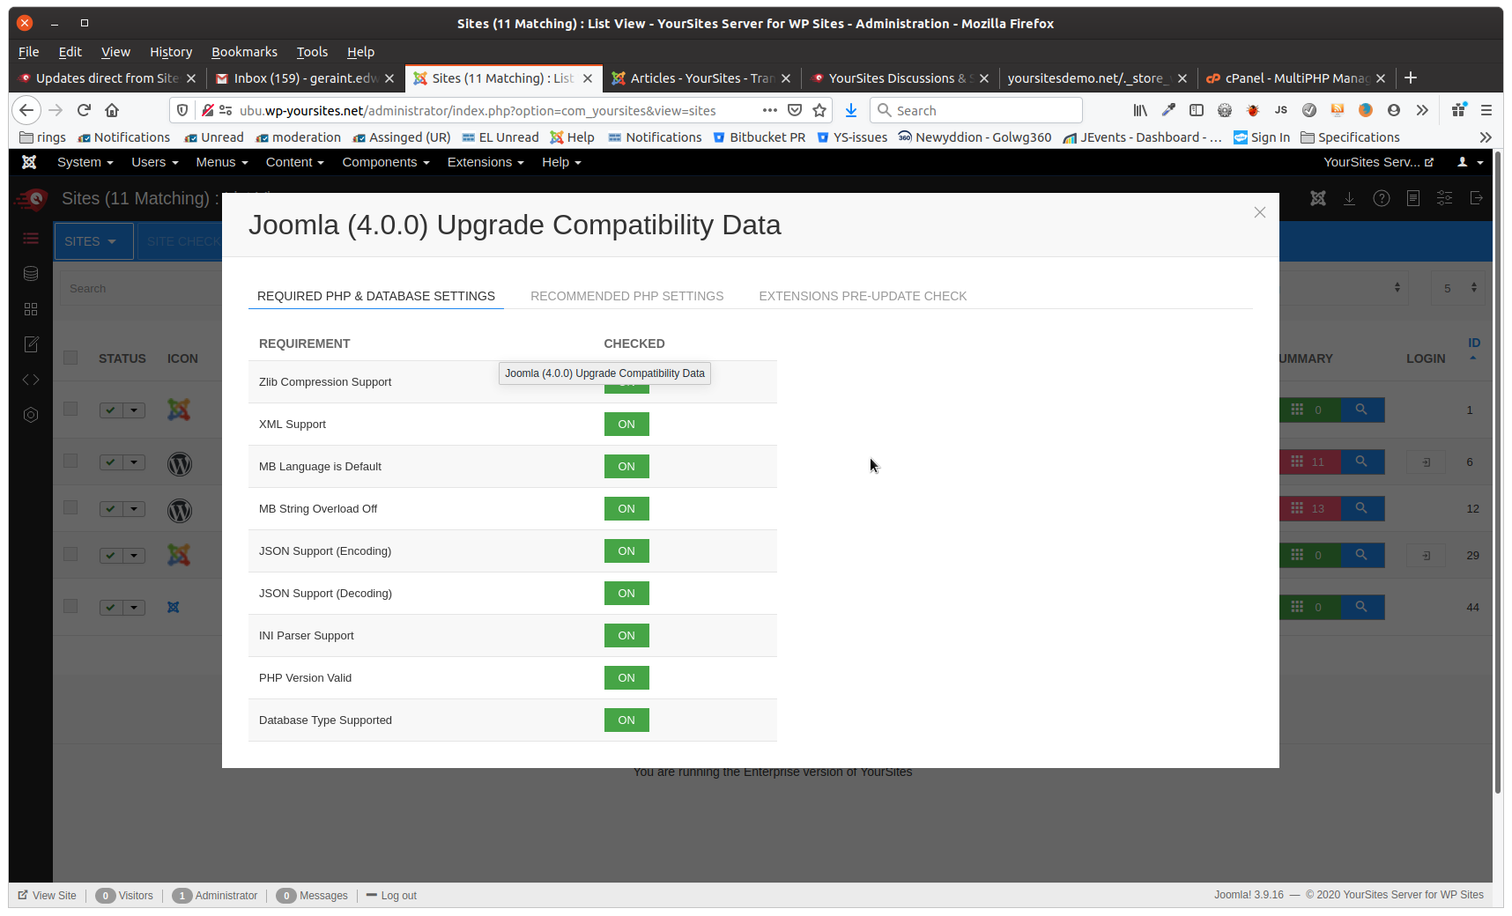Reload the current page
Image resolution: width=1512 pixels, height=916 pixels.
coord(84,110)
